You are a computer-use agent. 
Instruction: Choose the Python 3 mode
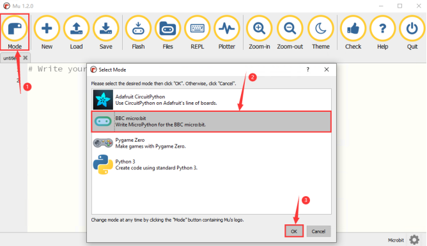tap(212, 165)
